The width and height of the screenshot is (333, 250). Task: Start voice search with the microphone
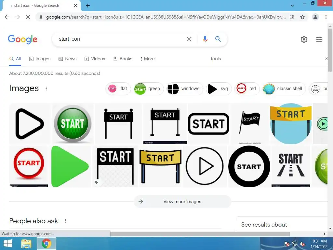click(205, 39)
